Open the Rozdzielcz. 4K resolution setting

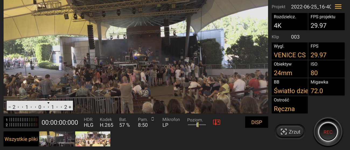(x=290, y=22)
